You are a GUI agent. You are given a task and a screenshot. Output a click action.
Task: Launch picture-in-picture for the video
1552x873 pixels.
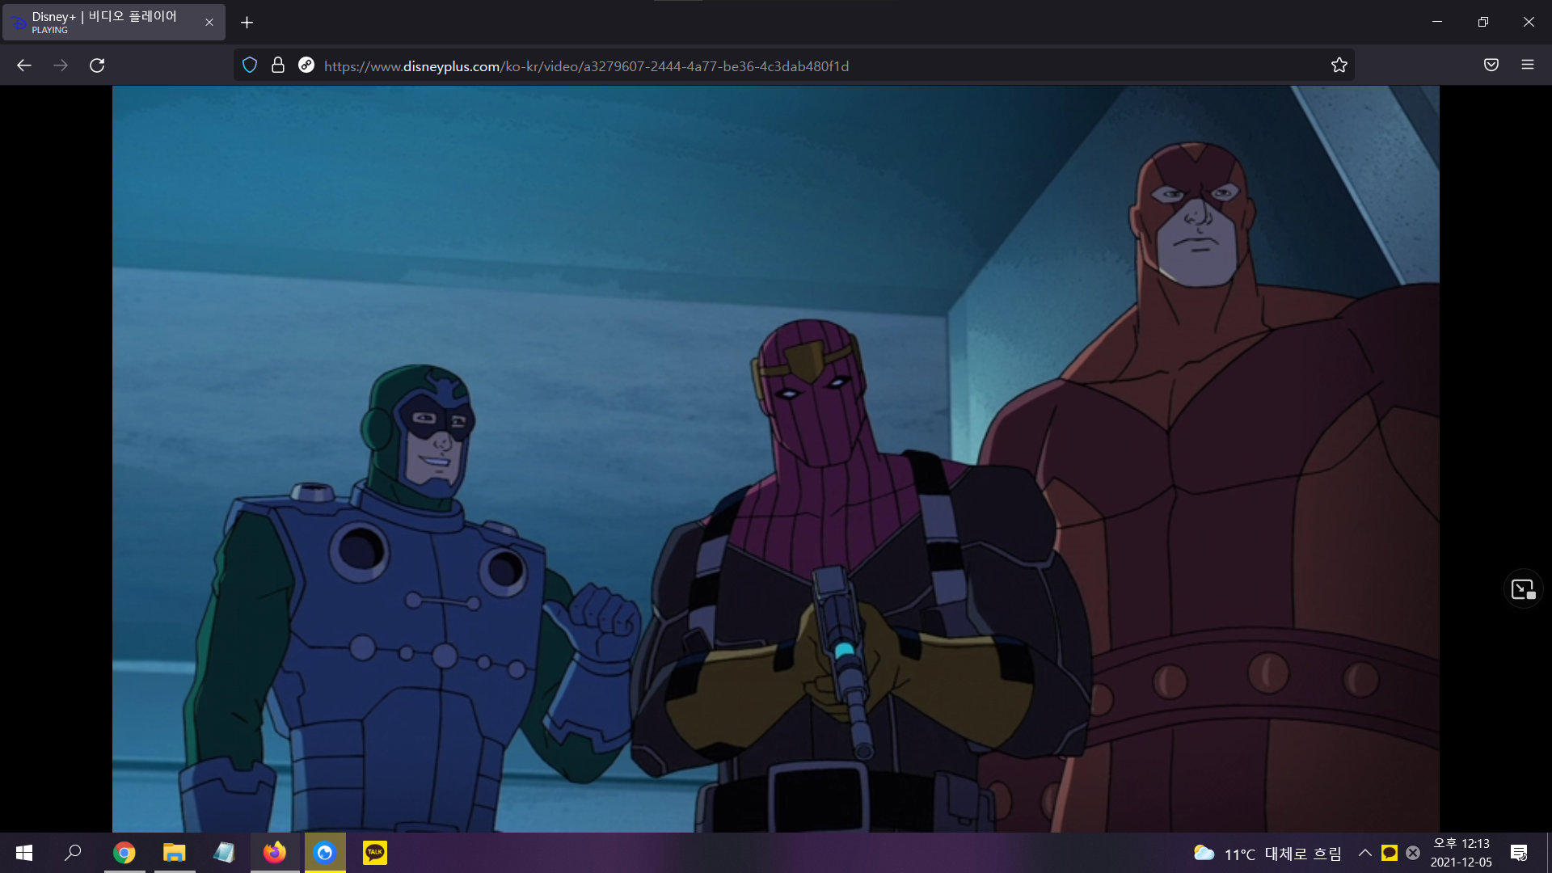[1523, 589]
